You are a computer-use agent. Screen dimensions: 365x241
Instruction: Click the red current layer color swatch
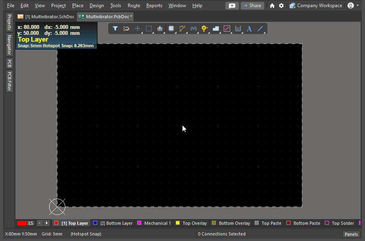coord(21,223)
